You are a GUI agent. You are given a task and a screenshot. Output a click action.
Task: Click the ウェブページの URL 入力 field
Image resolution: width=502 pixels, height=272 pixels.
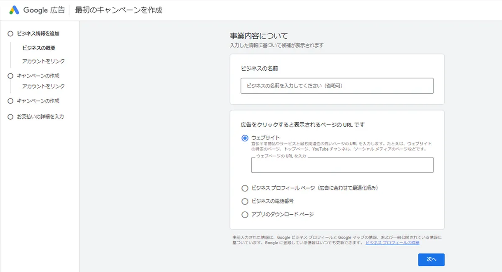342,165
